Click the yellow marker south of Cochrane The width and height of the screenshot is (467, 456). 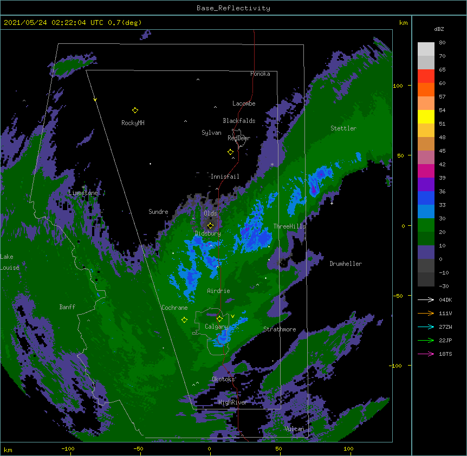(x=184, y=320)
